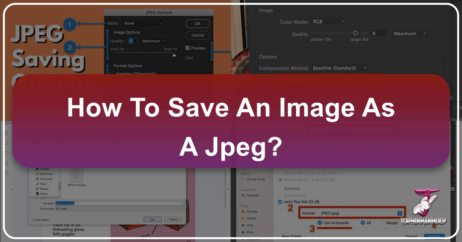Image resolution: width=462 pixels, height=242 pixels.
Task: Select the Documents folder
Action: click(45, 173)
